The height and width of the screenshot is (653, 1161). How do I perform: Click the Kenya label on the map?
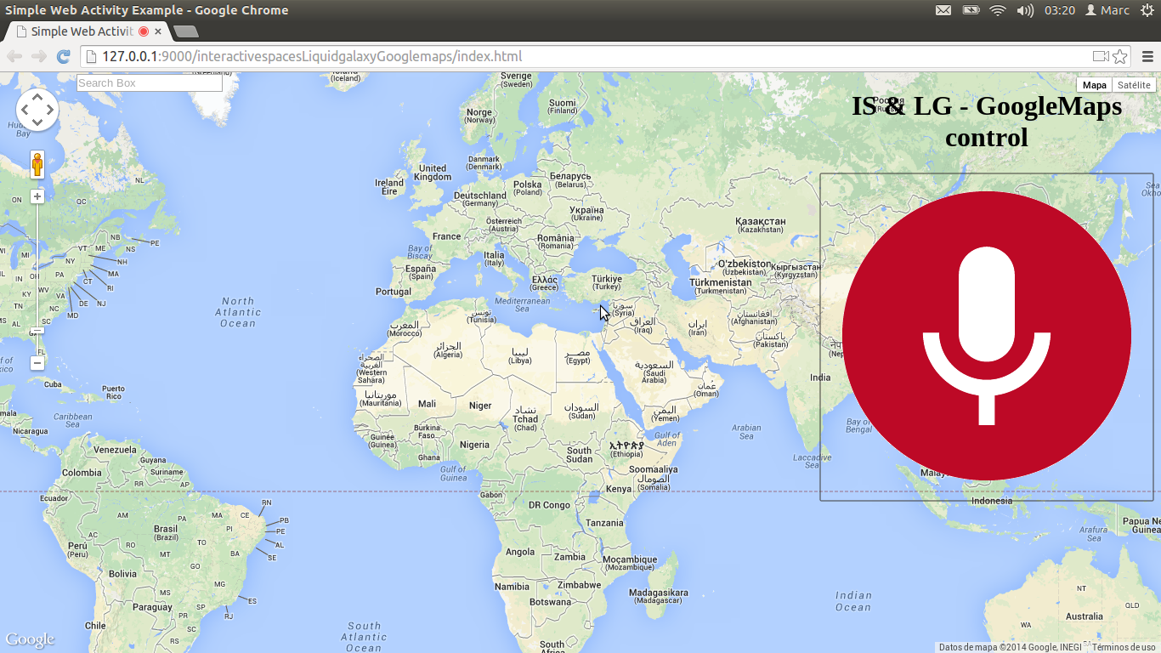[x=619, y=489]
